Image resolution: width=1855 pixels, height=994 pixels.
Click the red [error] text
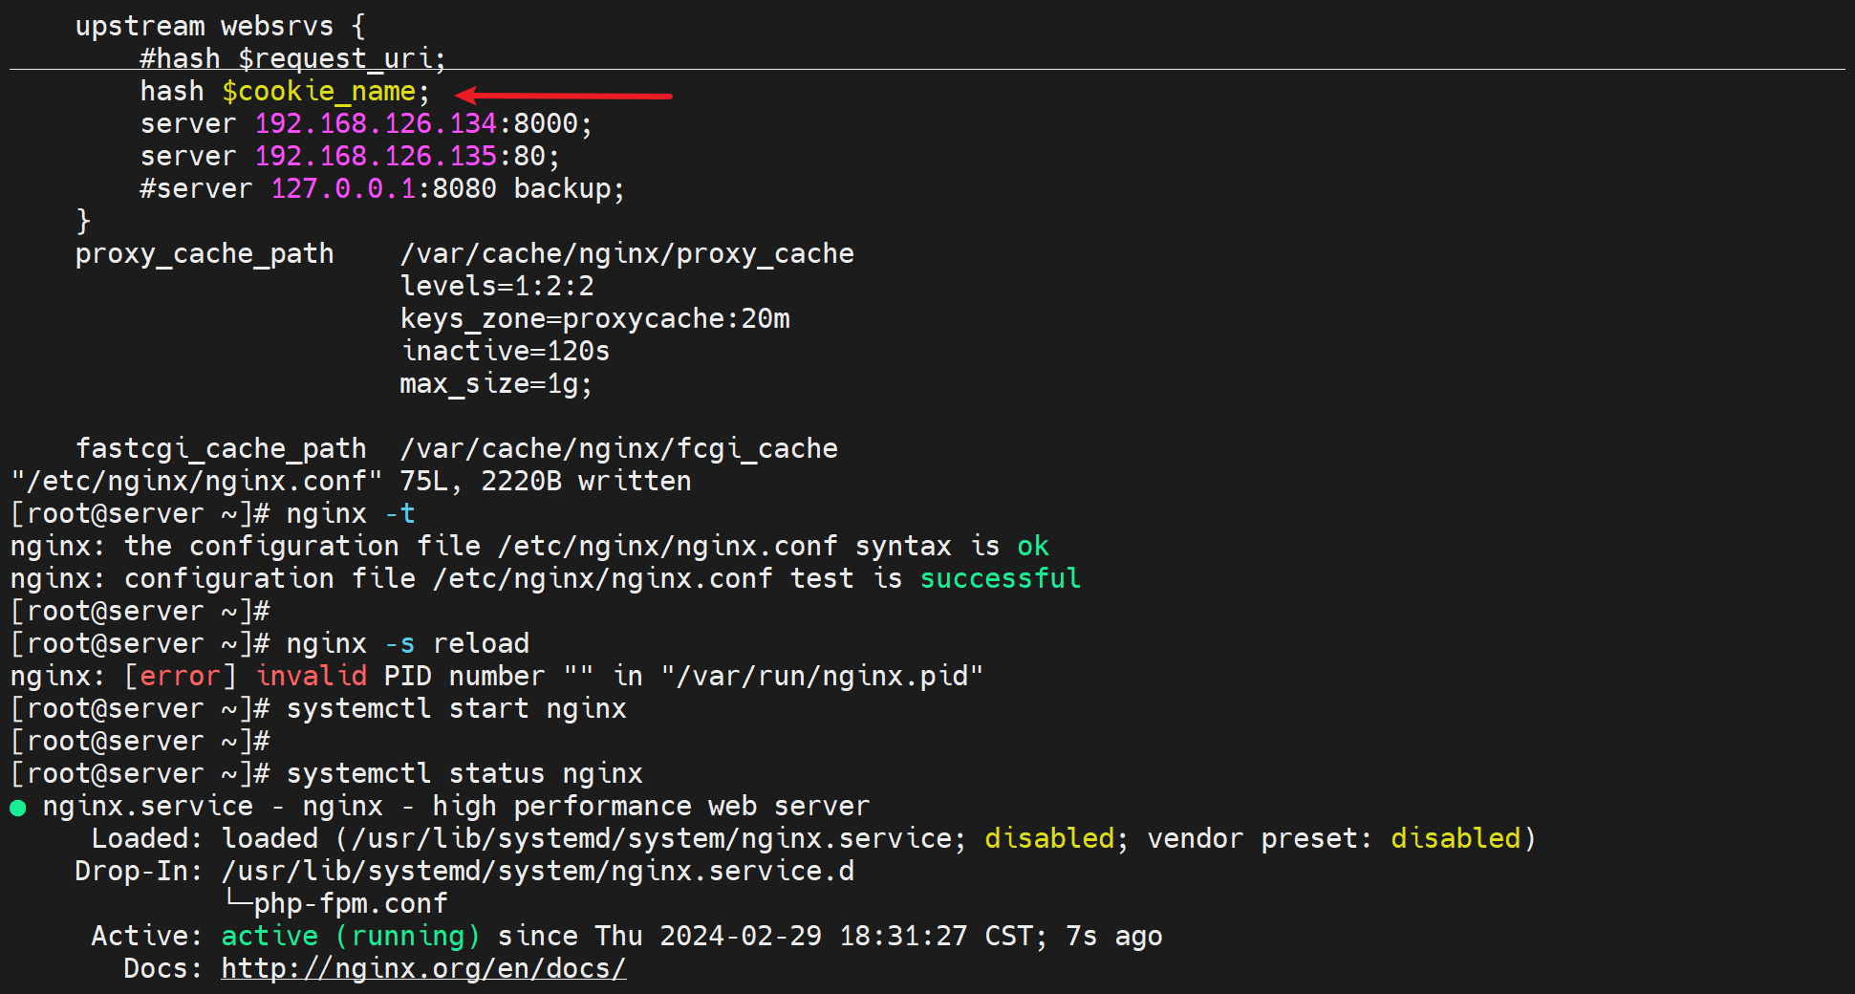[181, 677]
